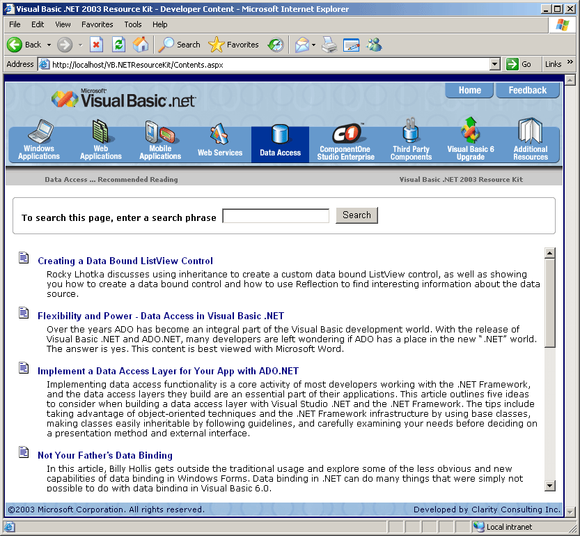Open the Forward button history dropdown arrow

[80, 45]
